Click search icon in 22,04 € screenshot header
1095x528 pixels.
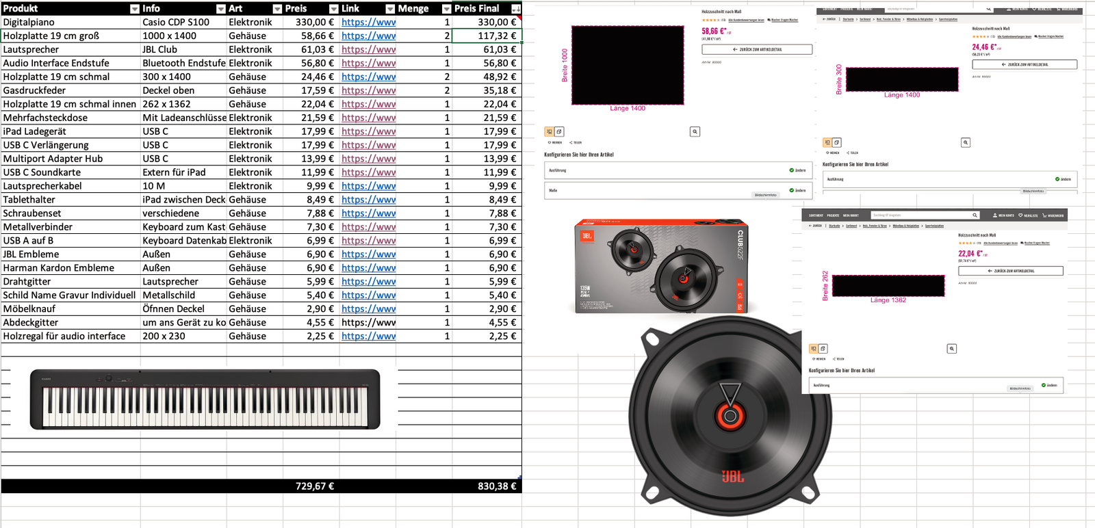975,215
